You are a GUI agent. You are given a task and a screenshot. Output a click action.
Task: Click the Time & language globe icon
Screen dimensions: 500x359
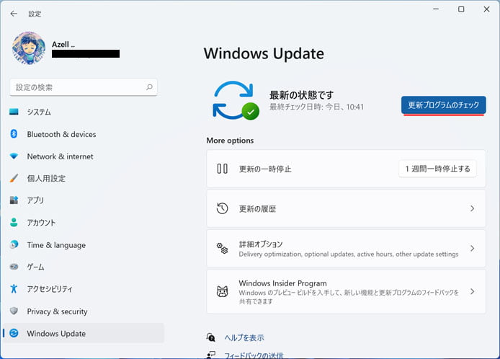pyautogui.click(x=14, y=244)
